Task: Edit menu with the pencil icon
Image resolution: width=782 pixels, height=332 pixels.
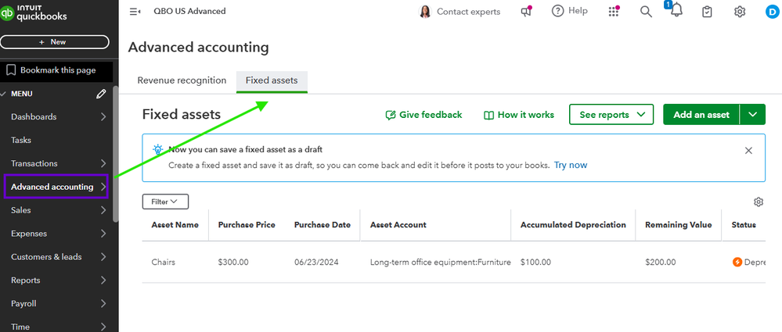Action: click(101, 94)
